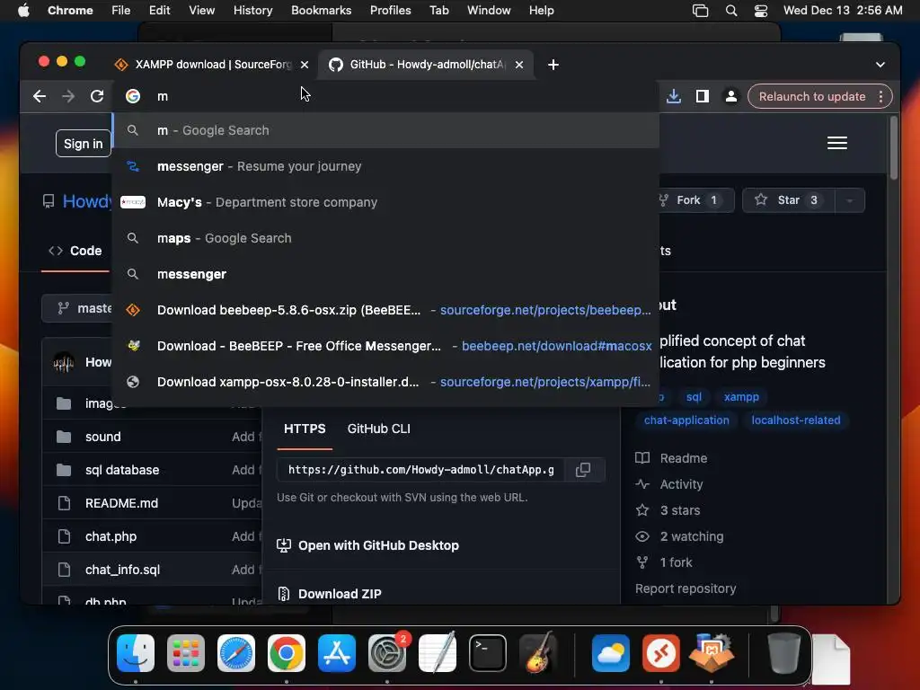Open the XAMPP installer box in the Dock

tap(712, 653)
